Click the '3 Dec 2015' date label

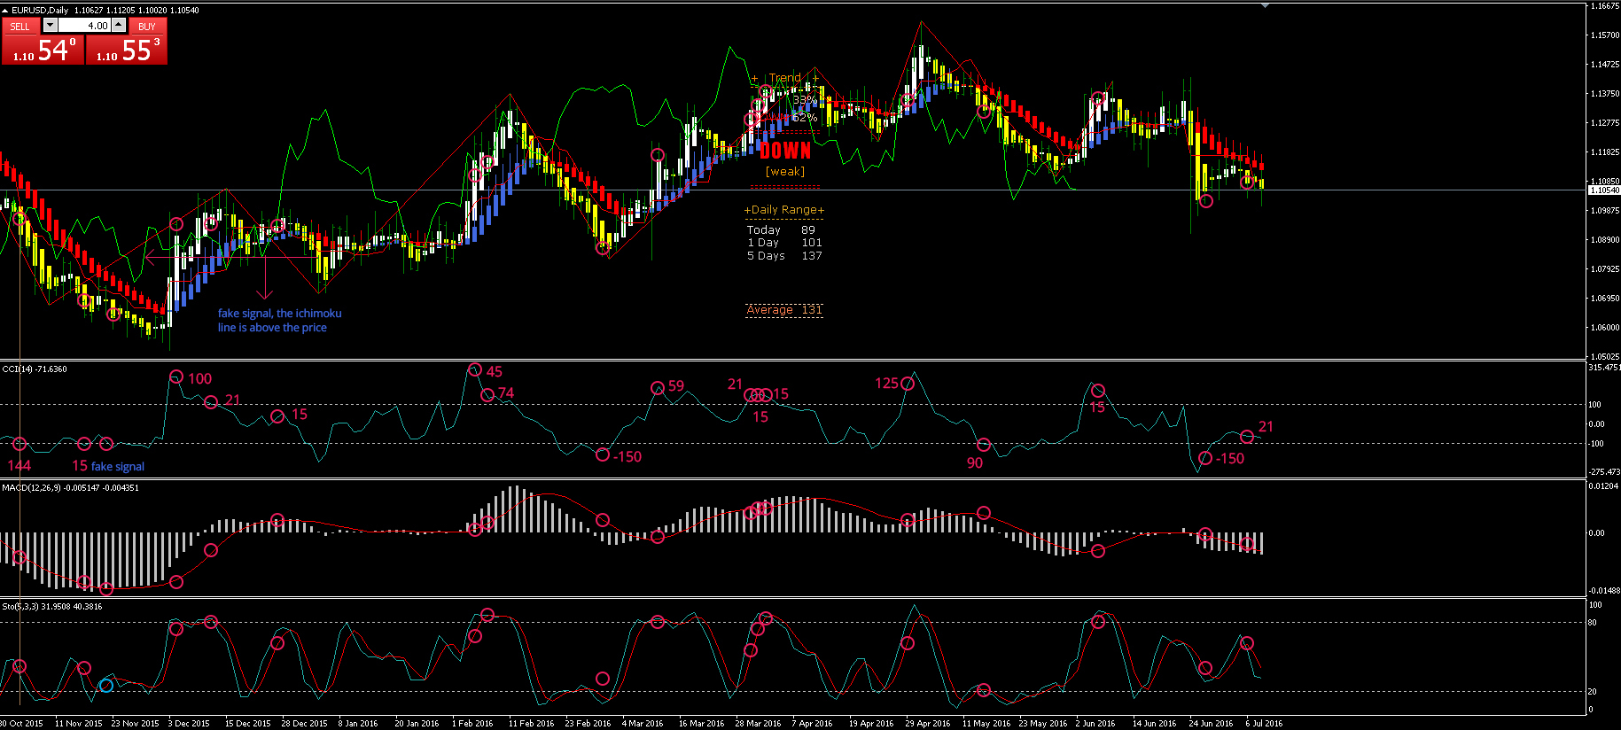189,724
